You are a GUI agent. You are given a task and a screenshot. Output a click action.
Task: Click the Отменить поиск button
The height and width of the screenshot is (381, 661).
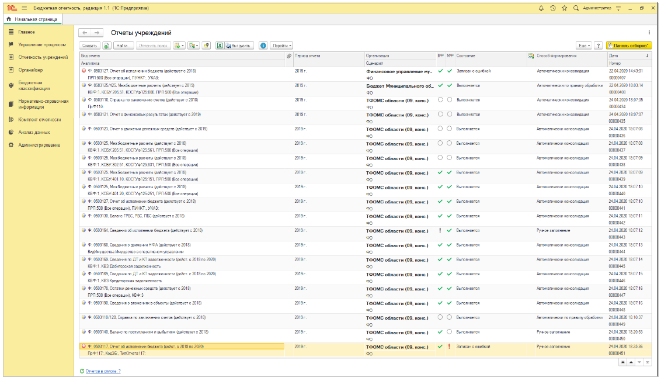tap(154, 46)
